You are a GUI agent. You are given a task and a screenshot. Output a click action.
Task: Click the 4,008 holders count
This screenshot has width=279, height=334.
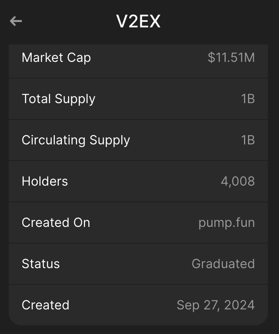(238, 181)
